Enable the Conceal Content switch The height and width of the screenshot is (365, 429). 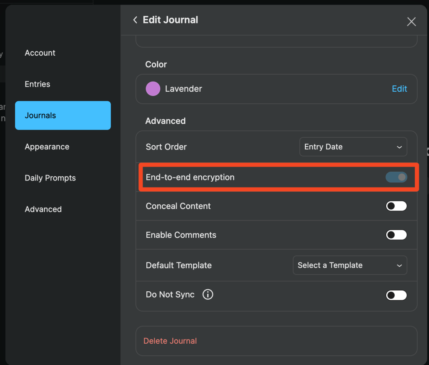[x=396, y=206]
